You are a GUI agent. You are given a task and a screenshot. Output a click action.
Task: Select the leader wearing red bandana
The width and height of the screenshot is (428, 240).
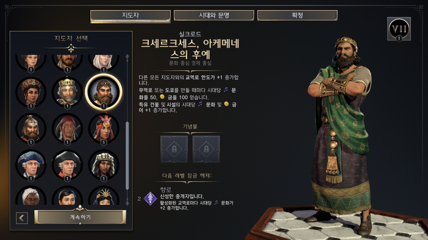tap(67, 129)
